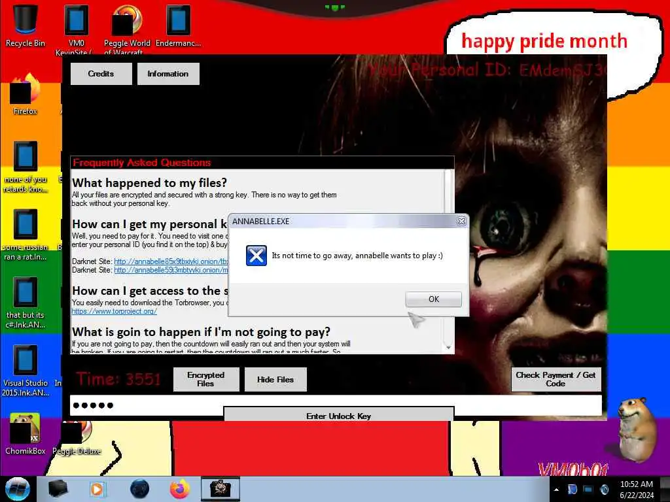The width and height of the screenshot is (670, 502).
Task: Open the first annabelle85x9 darknet link
Action: coord(171,261)
